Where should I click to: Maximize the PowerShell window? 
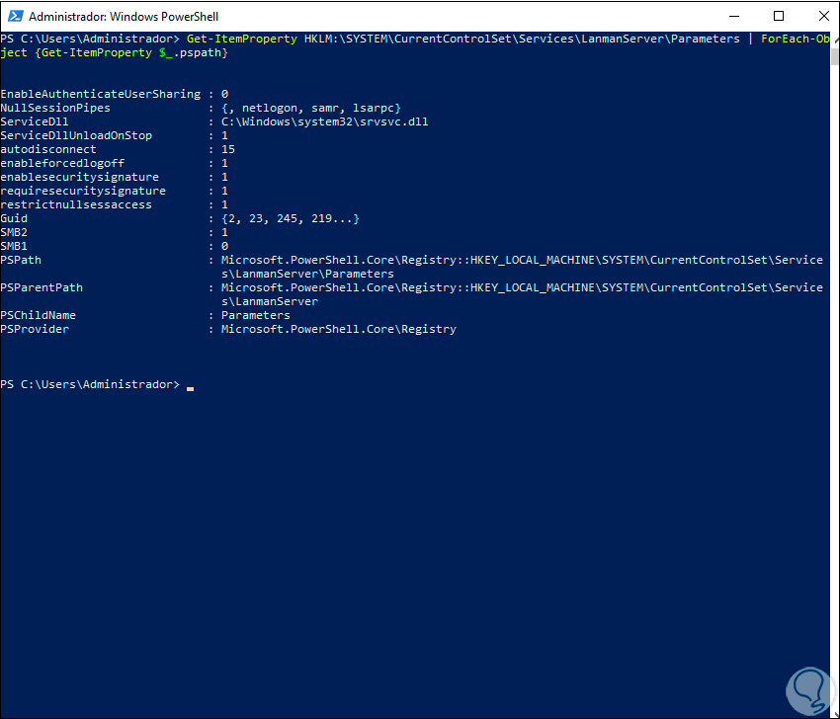coord(779,16)
